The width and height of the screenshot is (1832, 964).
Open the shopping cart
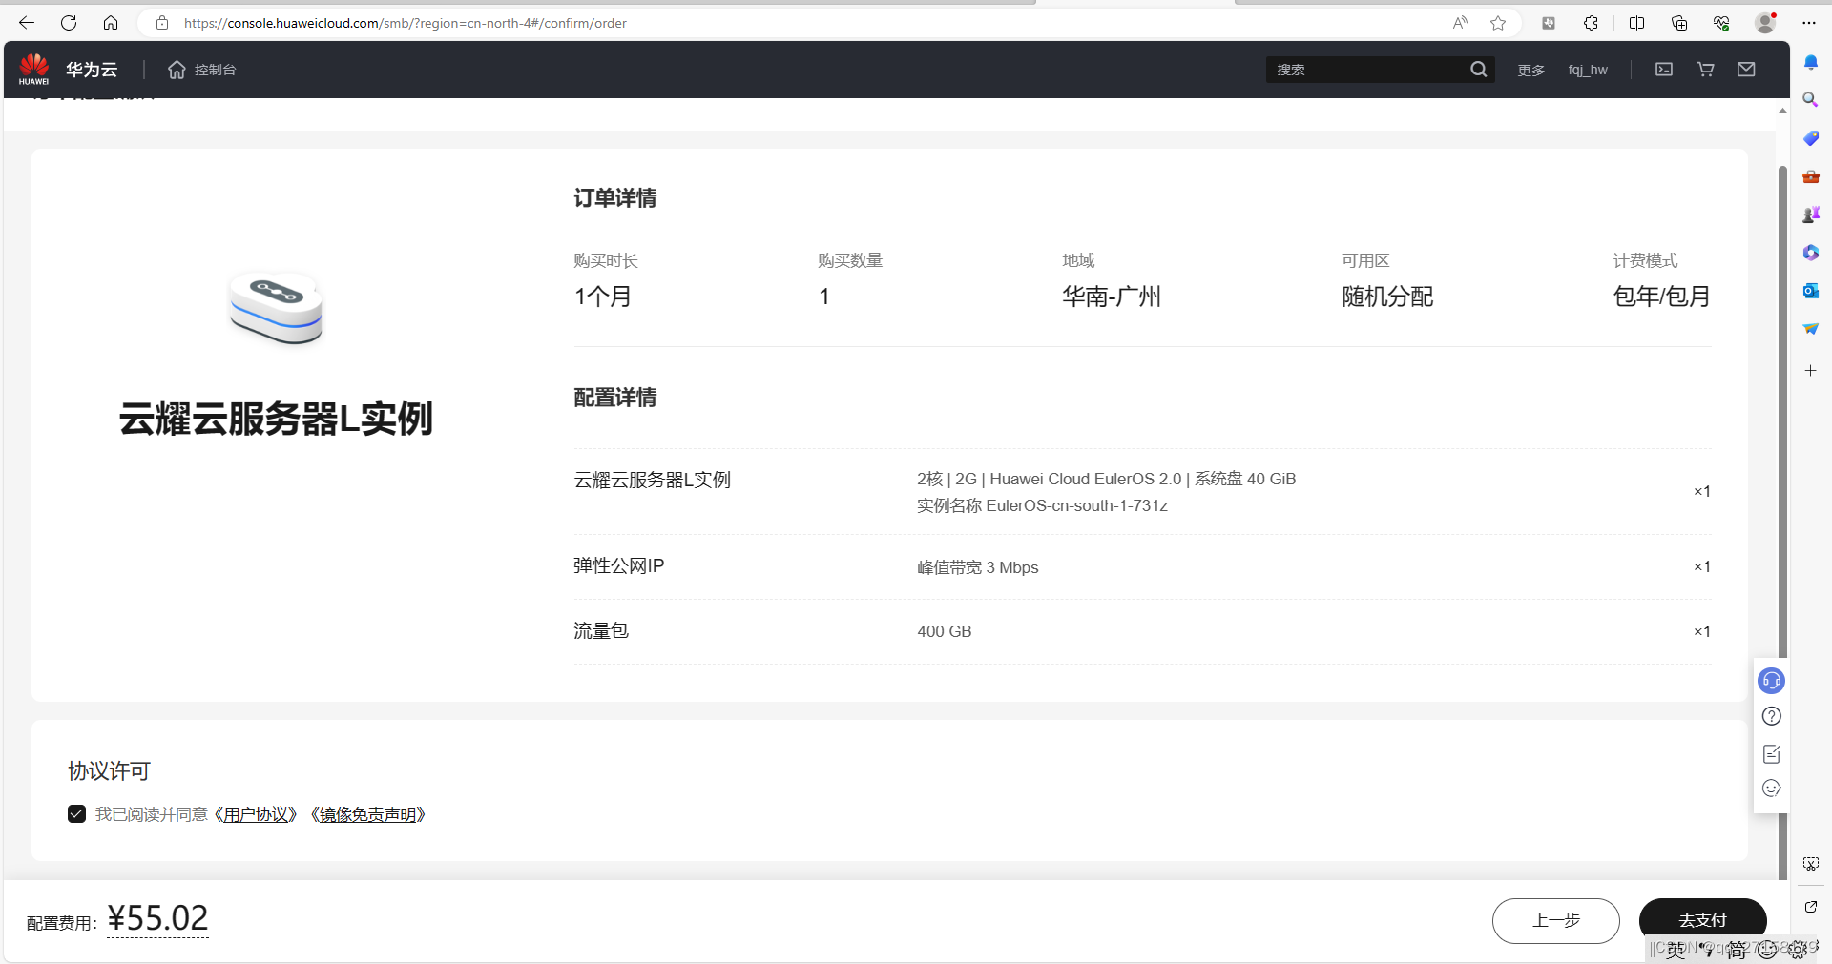[1706, 70]
